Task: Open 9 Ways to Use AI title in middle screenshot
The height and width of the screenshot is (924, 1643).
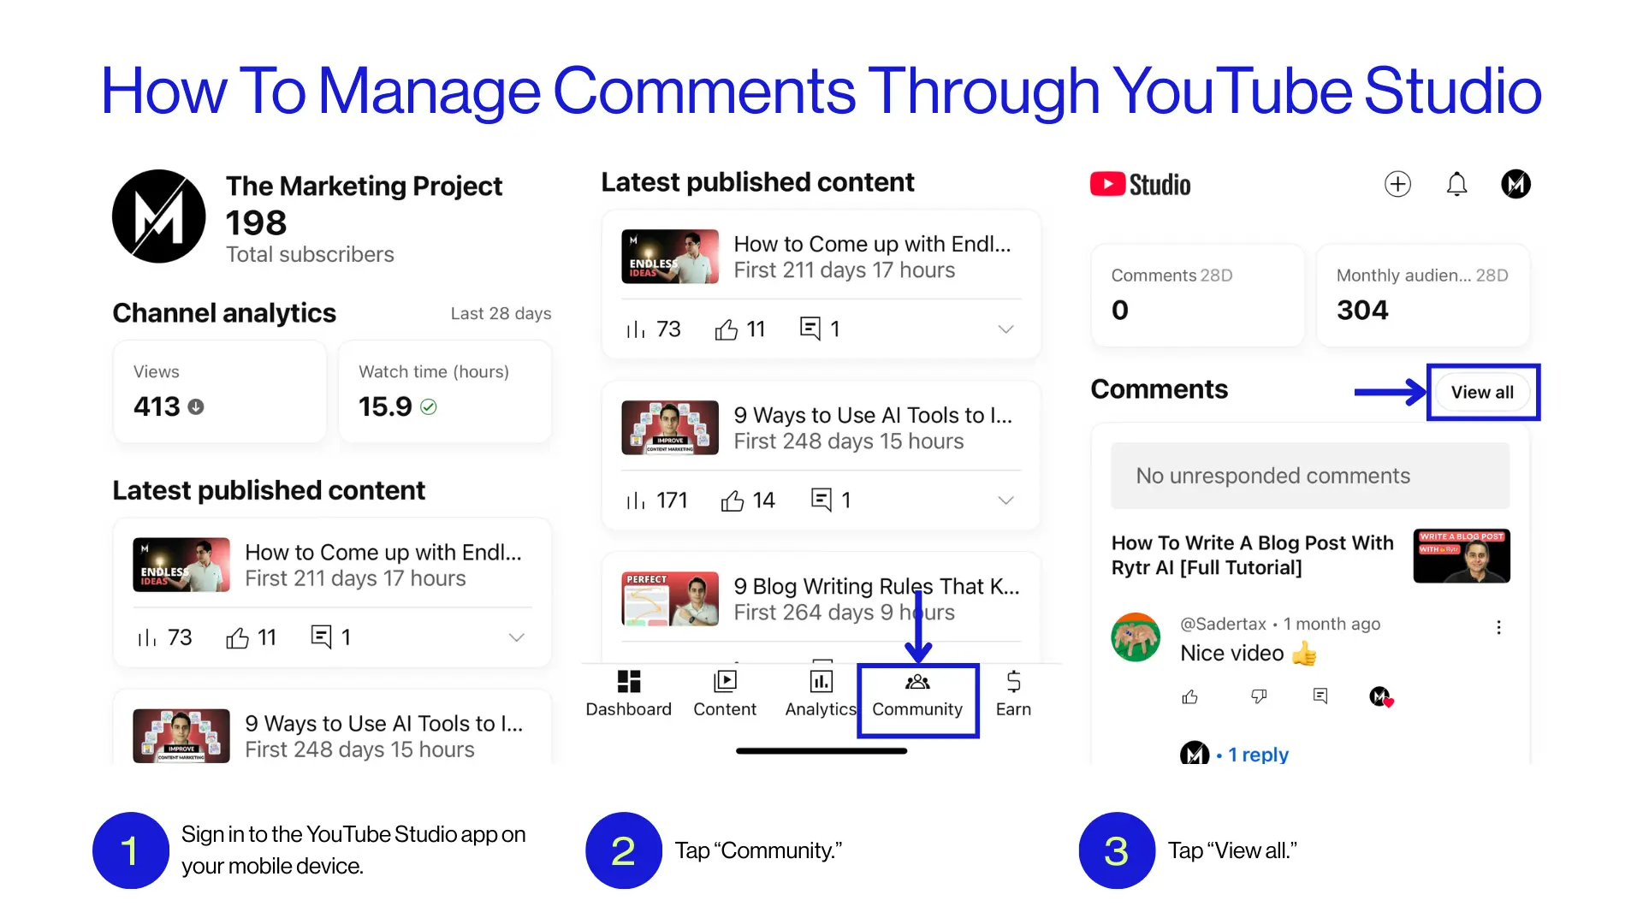Action: point(873,416)
